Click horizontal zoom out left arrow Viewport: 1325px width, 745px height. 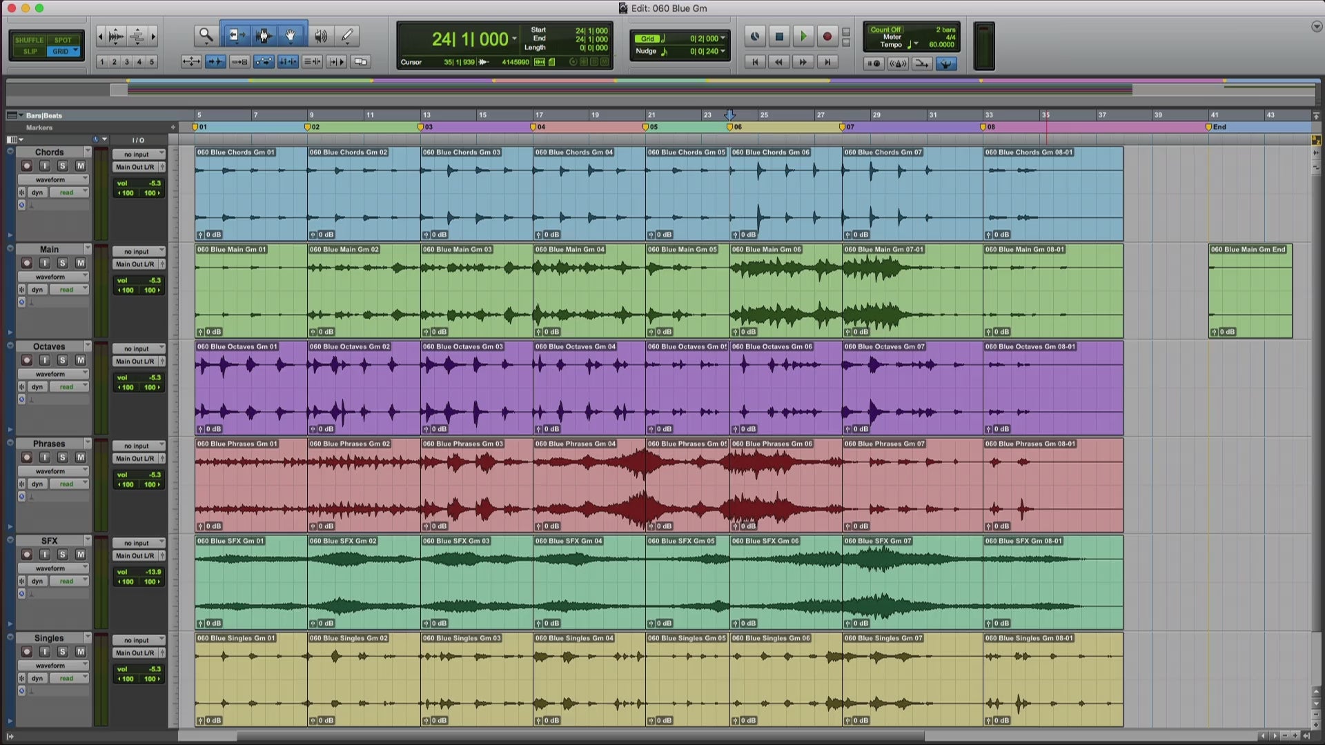pyautogui.click(x=101, y=36)
